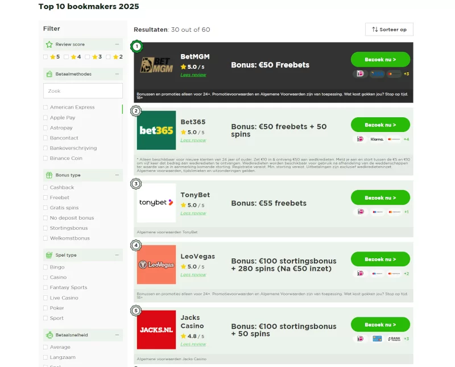455x367 pixels.
Task: Click Bezoek nu for Bet365
Action: pos(380,125)
